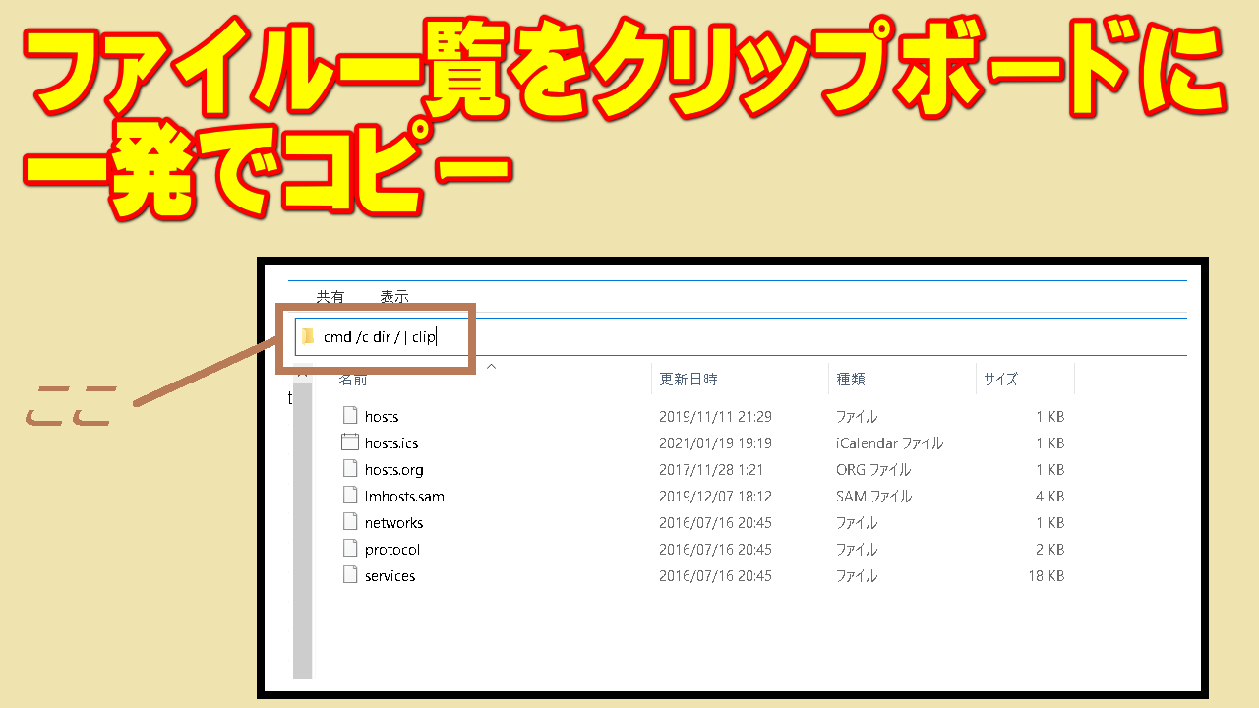Click the file icon beside hosts.org
This screenshot has width=1259, height=708.
point(351,469)
